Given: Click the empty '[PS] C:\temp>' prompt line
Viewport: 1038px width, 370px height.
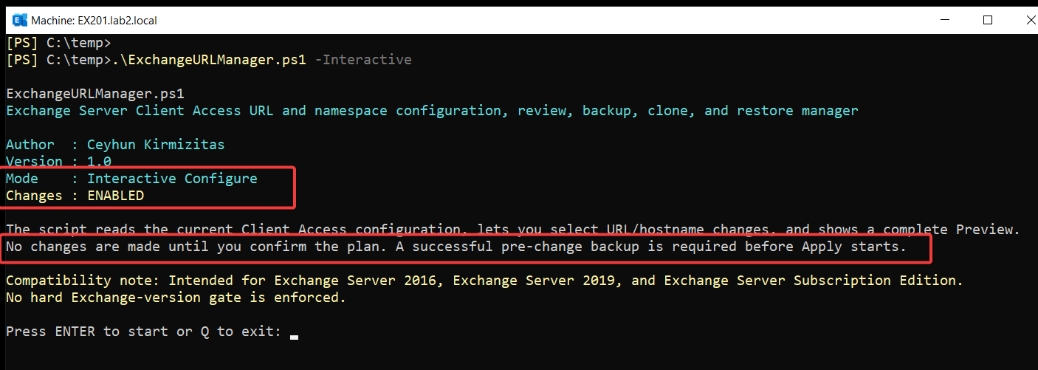Looking at the screenshot, I should [58, 43].
